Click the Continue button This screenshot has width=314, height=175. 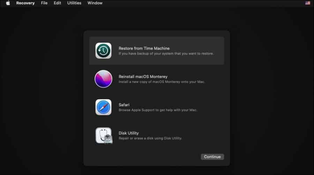click(212, 157)
